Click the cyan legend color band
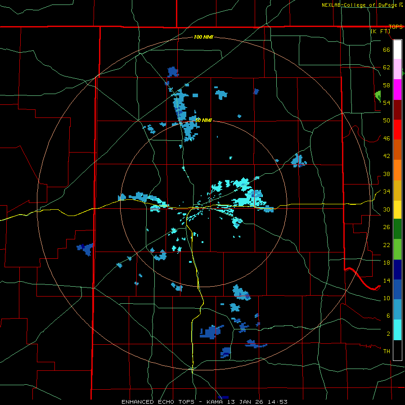The image size is (405, 405). click(x=397, y=330)
